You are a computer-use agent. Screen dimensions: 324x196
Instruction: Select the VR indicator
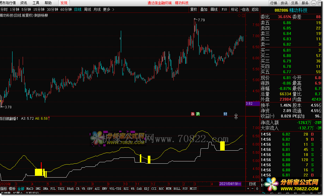(x=83, y=189)
